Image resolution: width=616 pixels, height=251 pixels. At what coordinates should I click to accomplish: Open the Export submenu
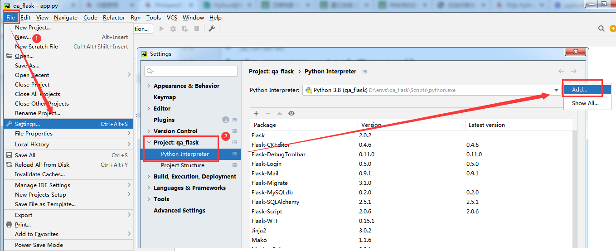(x=68, y=215)
